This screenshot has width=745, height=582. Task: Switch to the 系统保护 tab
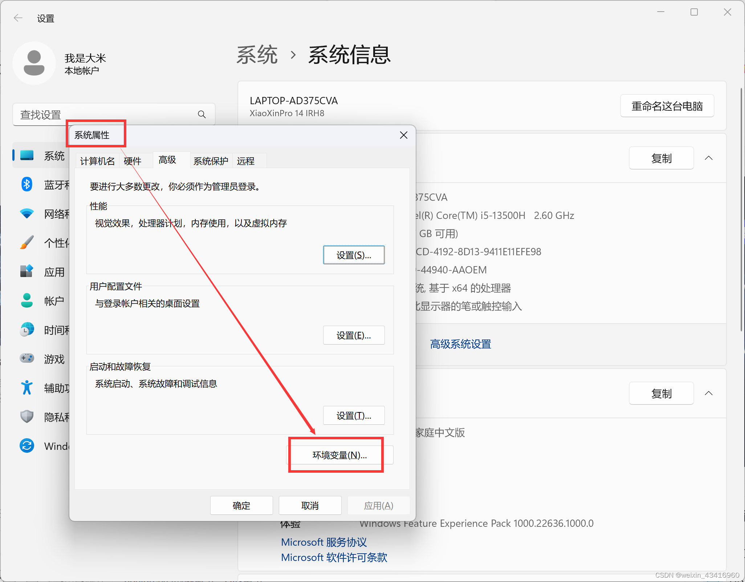click(211, 161)
